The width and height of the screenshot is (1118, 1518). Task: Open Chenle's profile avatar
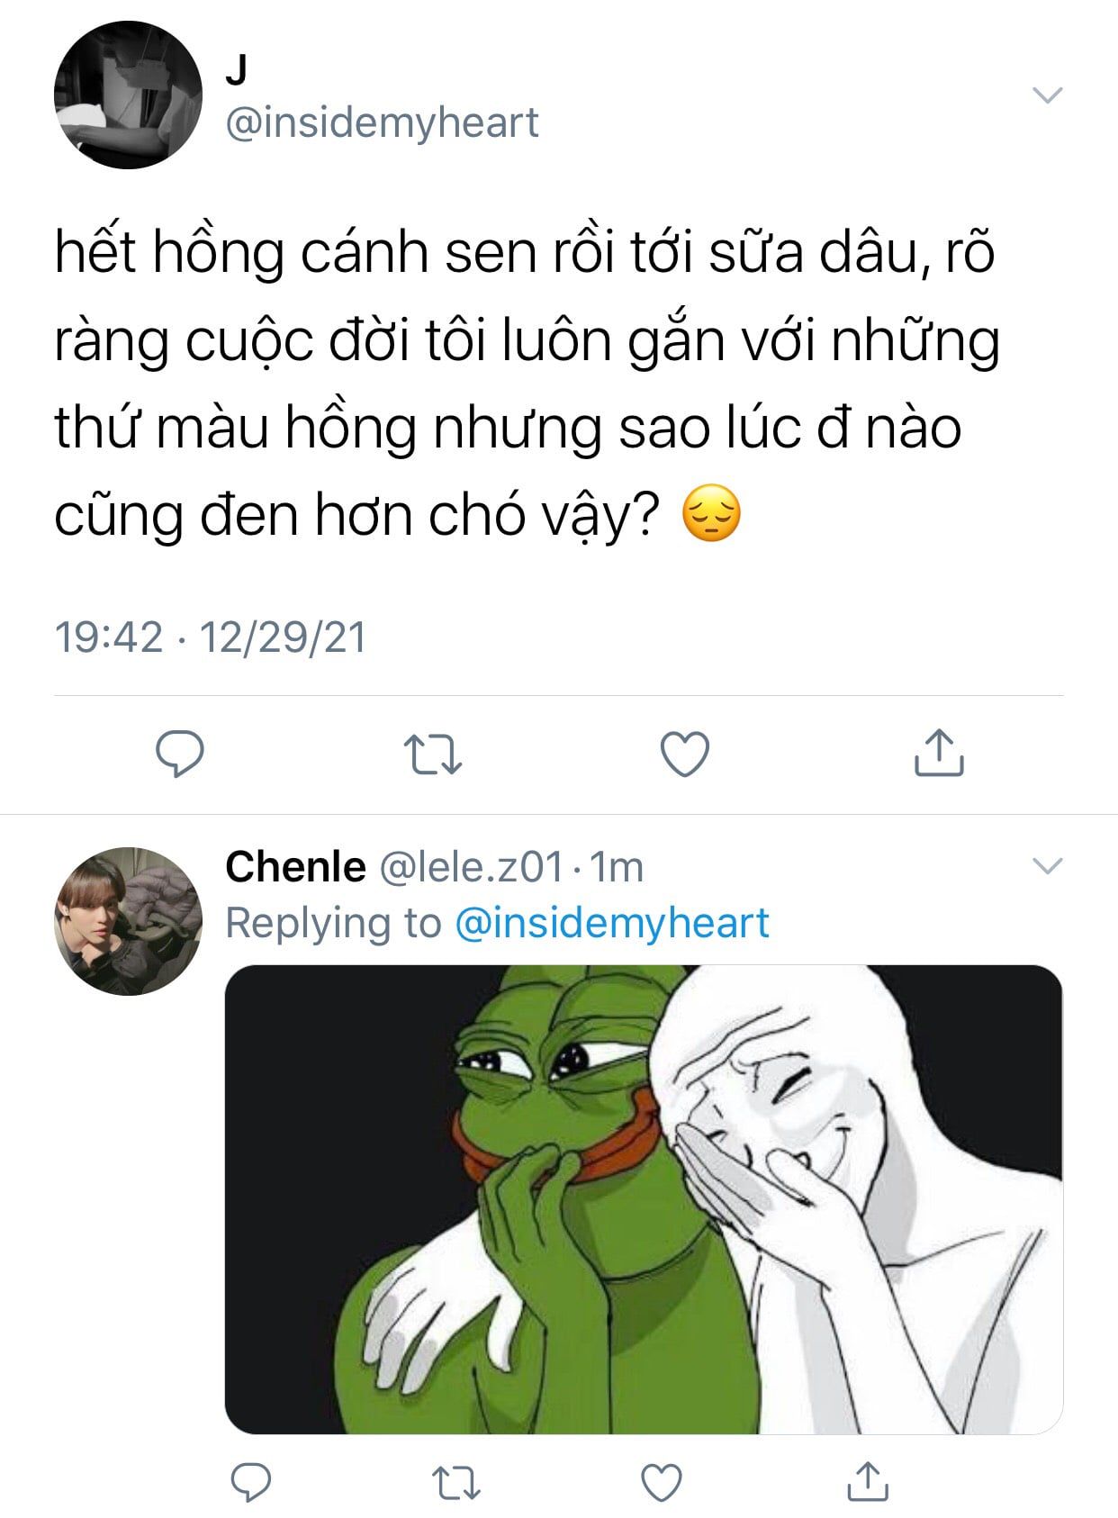point(128,920)
